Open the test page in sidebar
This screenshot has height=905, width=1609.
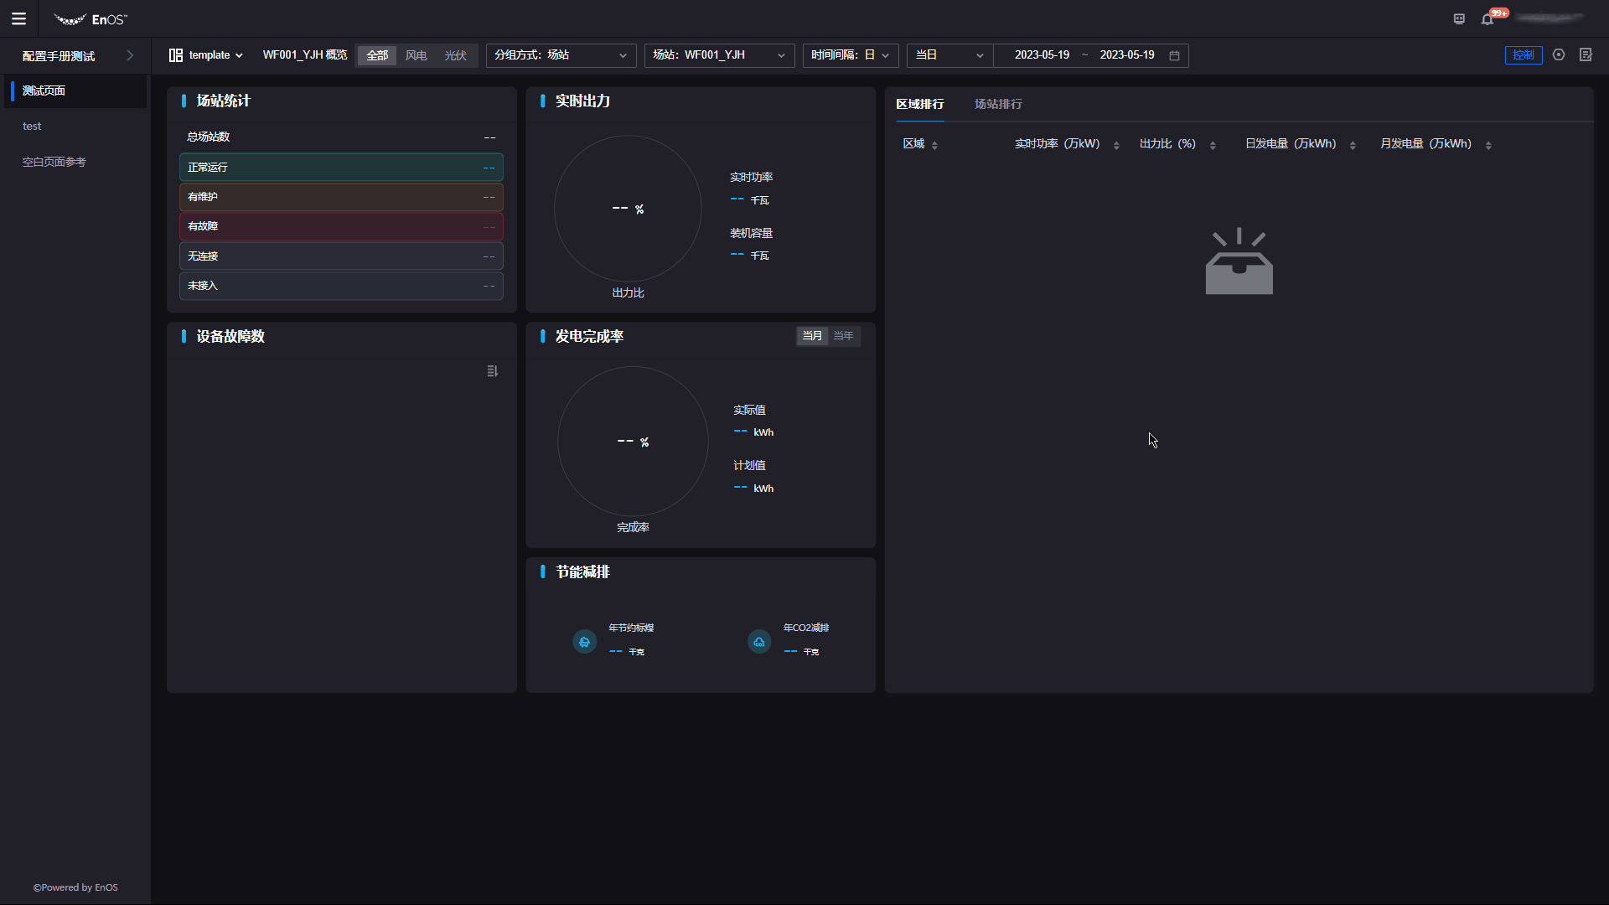pyautogui.click(x=32, y=127)
